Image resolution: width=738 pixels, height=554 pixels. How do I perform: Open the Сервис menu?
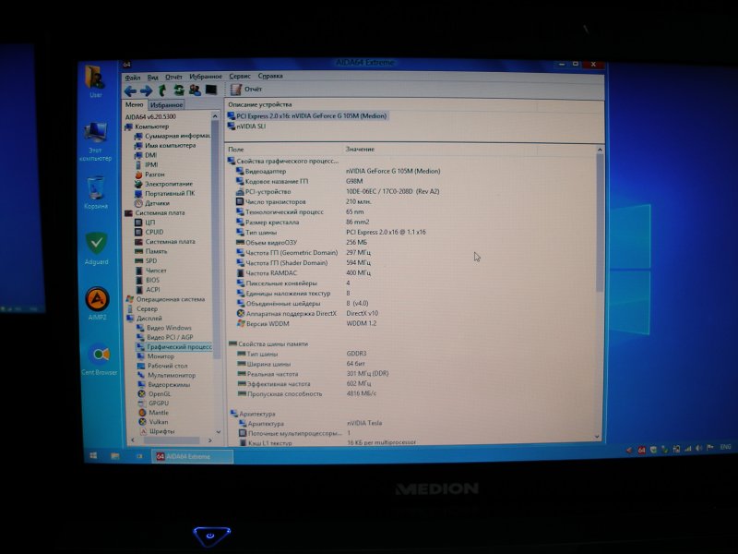click(239, 77)
